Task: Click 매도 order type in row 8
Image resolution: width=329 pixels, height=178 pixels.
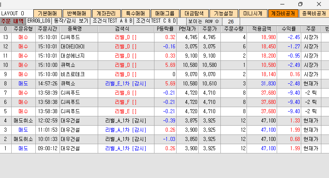Action: tap(23, 84)
